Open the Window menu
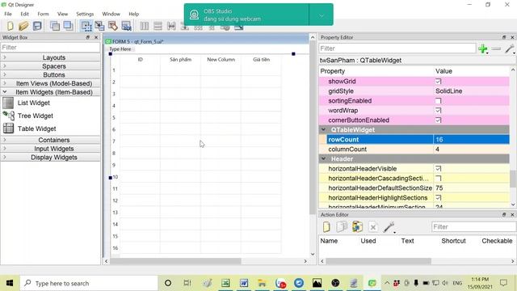Viewport: 517px width, 291px height. (x=111, y=14)
